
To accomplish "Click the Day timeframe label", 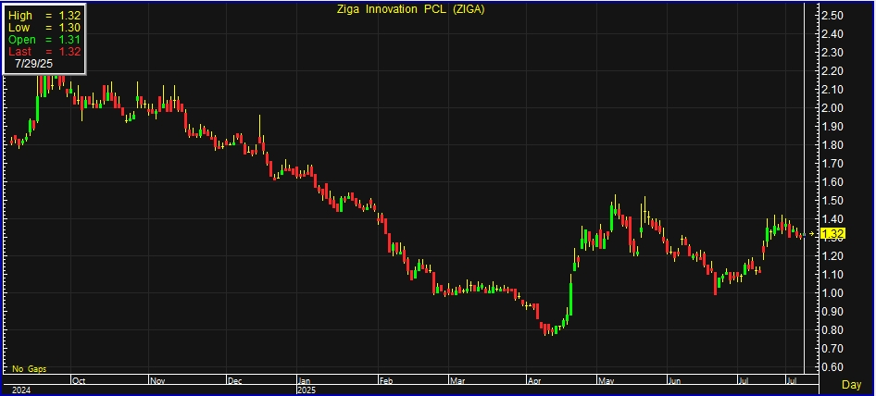I will (x=851, y=384).
